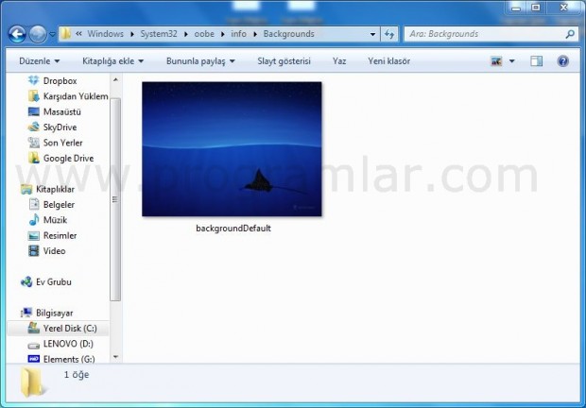Screen dimensions: 586x408
Task: Click the magnifier search icon
Action: tap(570, 34)
